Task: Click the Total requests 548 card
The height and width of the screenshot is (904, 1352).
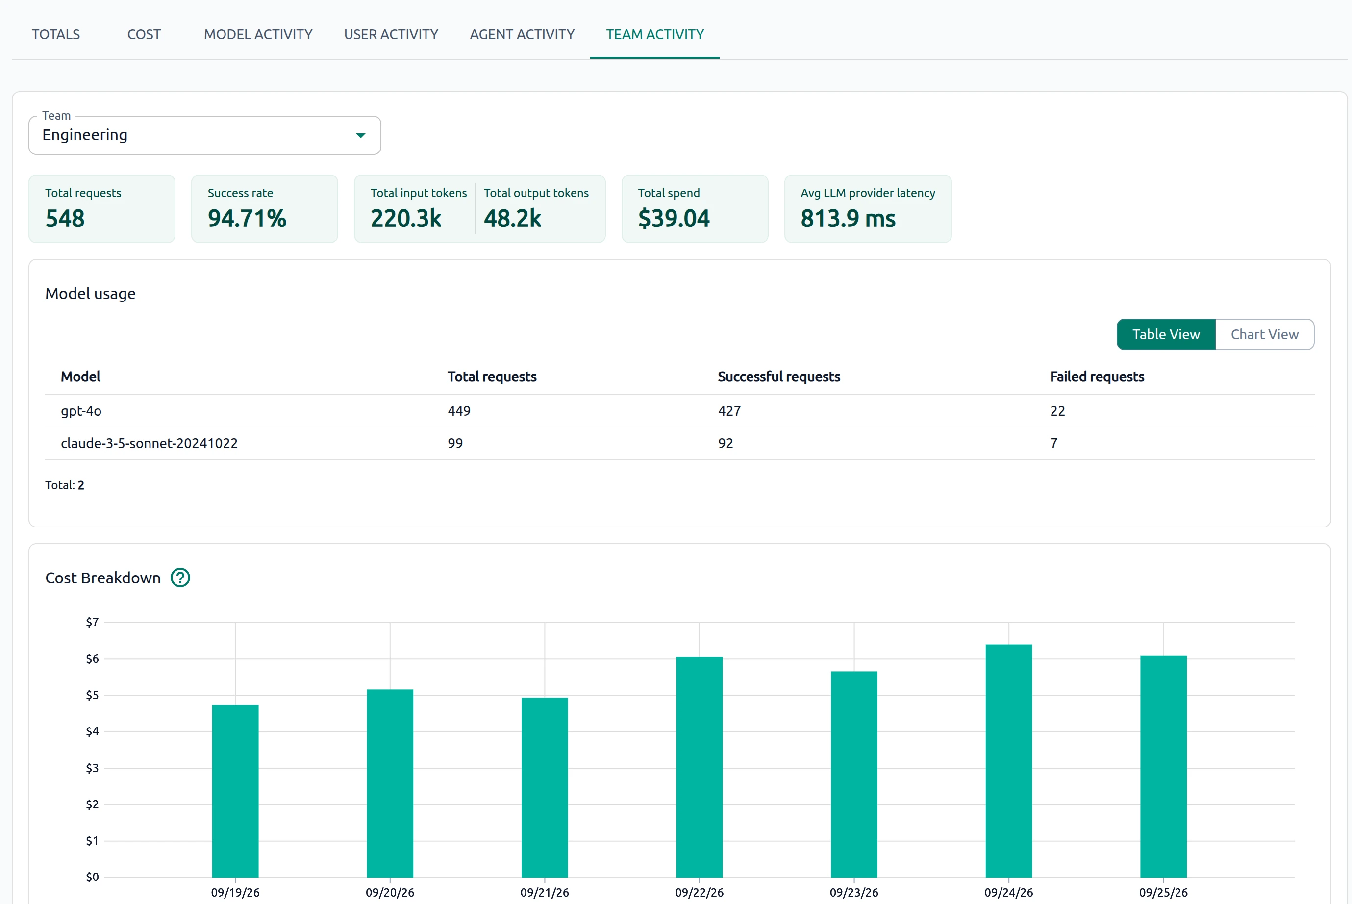Action: click(102, 209)
